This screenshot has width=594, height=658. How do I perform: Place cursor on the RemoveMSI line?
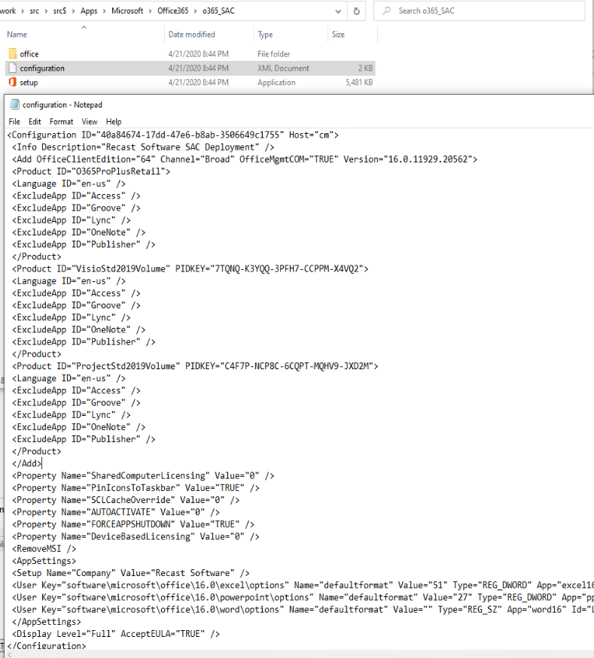(45, 549)
